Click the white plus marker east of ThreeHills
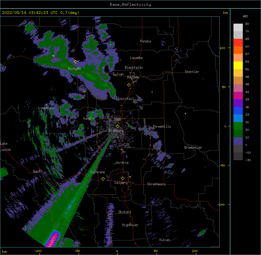Screen dimensions: 261x255 185,114
